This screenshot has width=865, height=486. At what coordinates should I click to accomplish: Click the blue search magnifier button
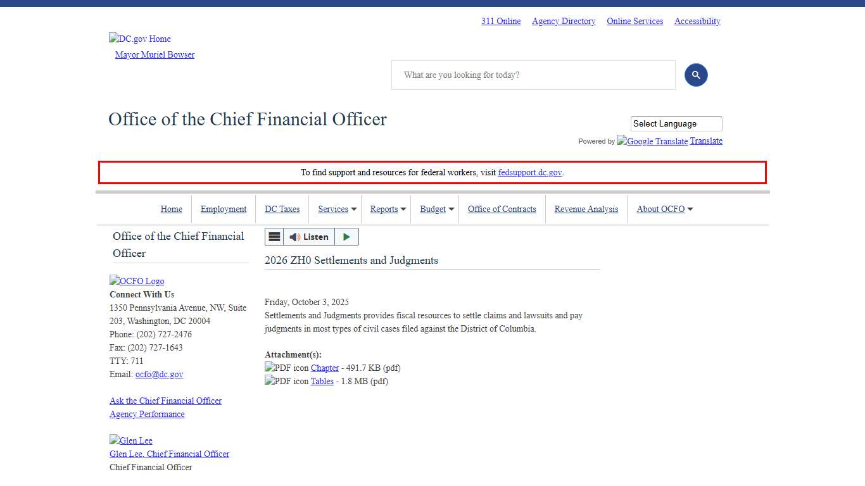[x=696, y=75]
